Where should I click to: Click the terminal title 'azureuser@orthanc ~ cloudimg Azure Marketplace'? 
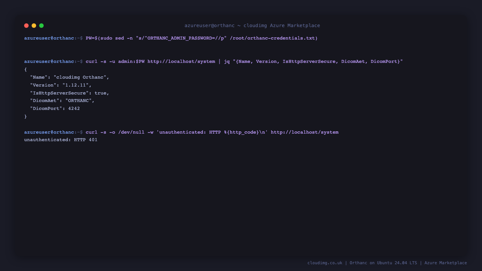pyautogui.click(x=252, y=26)
